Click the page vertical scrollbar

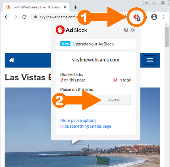click(167, 37)
